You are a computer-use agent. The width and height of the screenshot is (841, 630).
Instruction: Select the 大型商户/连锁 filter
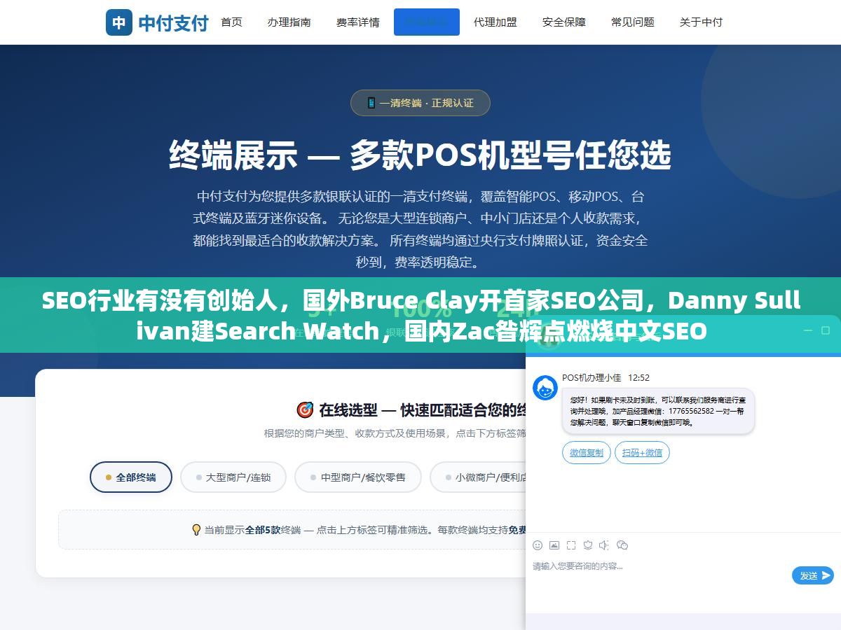pos(233,477)
